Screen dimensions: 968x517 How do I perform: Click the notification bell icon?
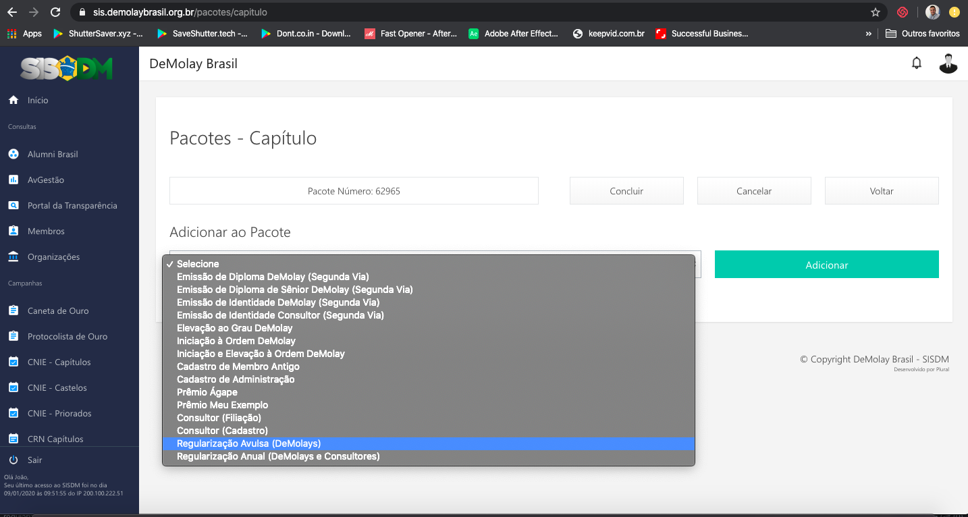coord(916,63)
